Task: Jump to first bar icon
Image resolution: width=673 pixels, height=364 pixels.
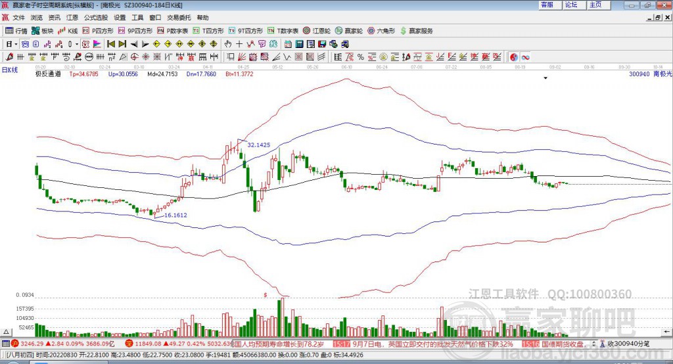Action: pyautogui.click(x=110, y=44)
